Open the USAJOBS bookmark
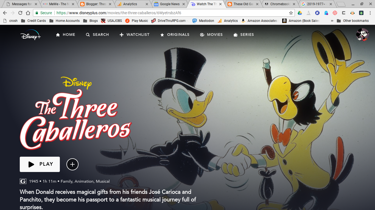 [111, 21]
